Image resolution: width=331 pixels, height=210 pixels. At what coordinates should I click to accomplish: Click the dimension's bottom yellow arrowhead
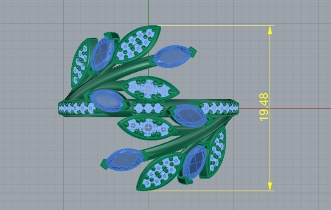click(270, 187)
